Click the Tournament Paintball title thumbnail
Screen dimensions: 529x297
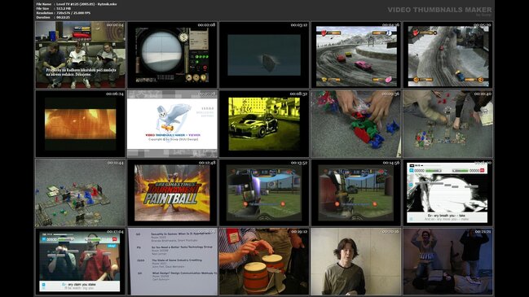pyautogui.click(x=172, y=193)
